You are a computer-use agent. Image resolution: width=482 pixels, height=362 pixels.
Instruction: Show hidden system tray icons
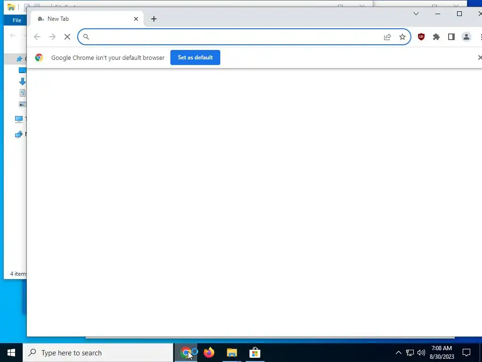point(398,353)
